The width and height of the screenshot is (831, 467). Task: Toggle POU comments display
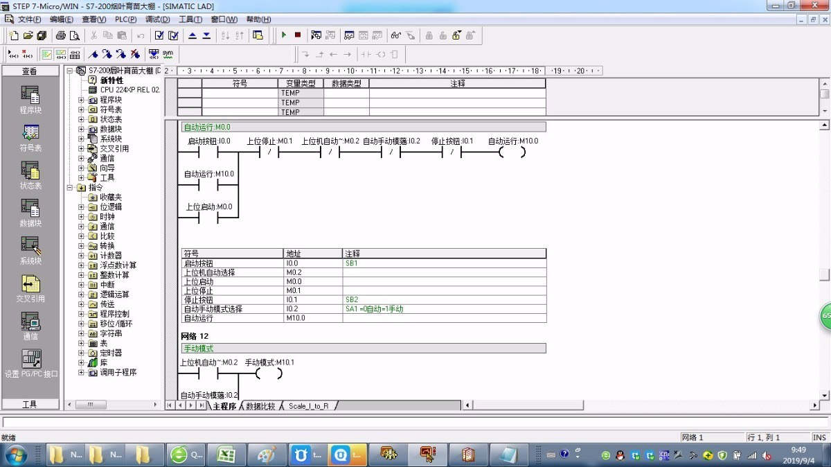click(x=47, y=54)
